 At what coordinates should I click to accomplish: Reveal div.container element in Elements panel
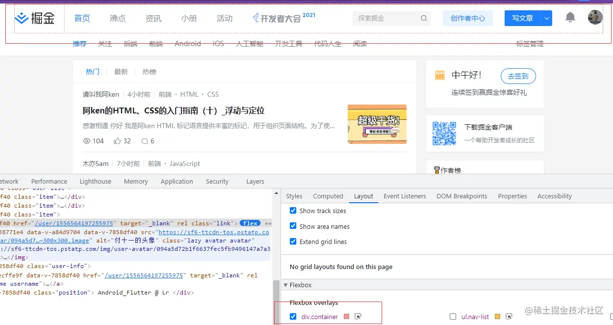(x=358, y=317)
